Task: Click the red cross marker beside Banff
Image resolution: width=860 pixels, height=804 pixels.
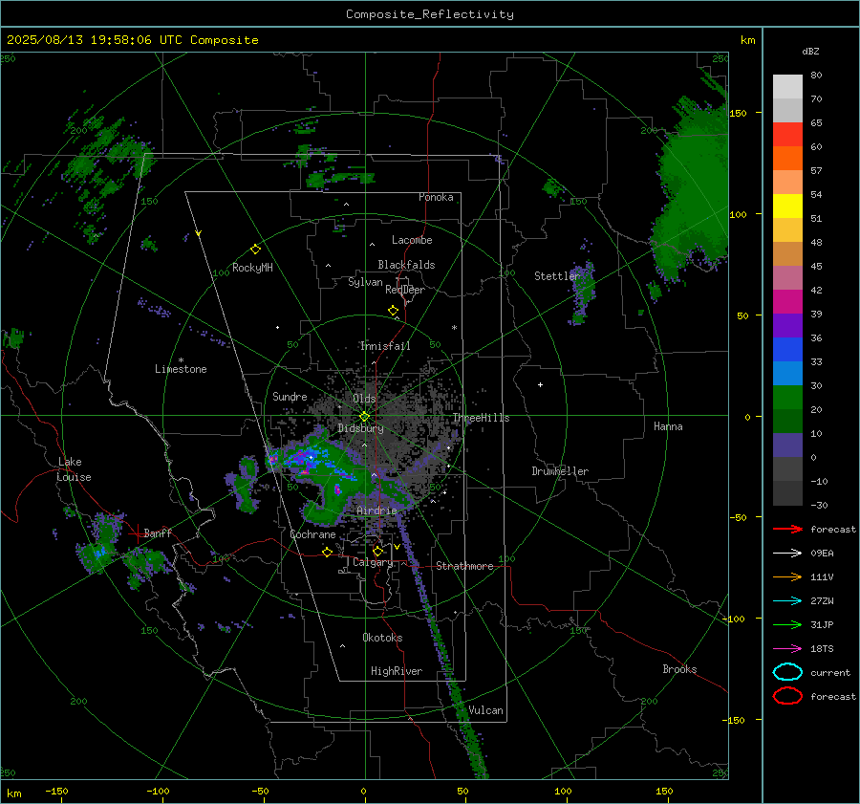Action: pos(137,533)
